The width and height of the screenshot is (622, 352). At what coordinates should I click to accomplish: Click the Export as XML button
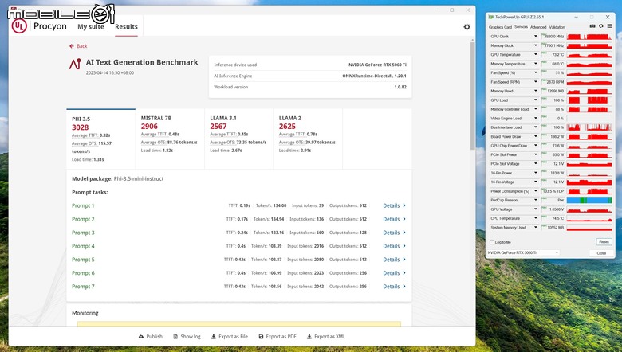(x=325, y=337)
